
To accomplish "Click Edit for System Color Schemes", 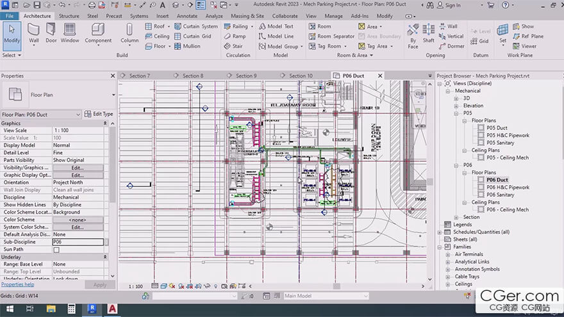I will tap(78, 227).
